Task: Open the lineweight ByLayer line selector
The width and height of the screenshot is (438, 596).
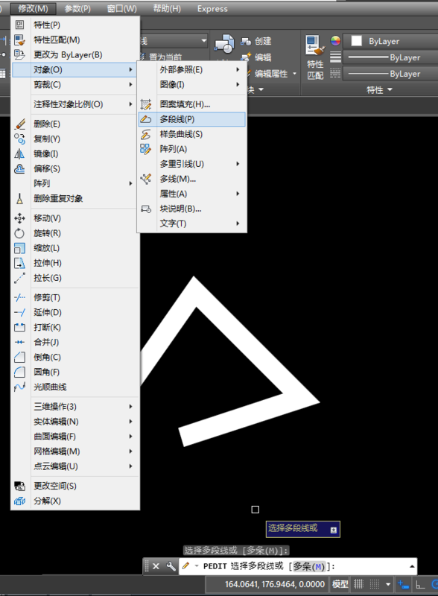Action: [392, 57]
